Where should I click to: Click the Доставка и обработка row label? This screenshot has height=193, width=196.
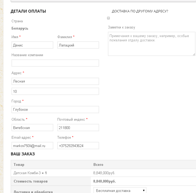(x=33, y=192)
